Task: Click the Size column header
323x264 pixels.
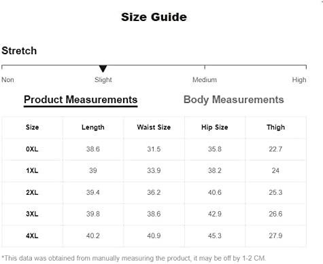Action: pyautogui.click(x=32, y=127)
